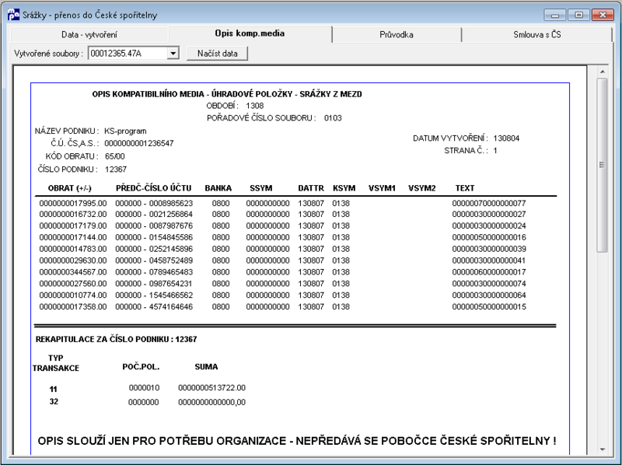
Task: Click the VSYM1 column header
Action: point(382,188)
